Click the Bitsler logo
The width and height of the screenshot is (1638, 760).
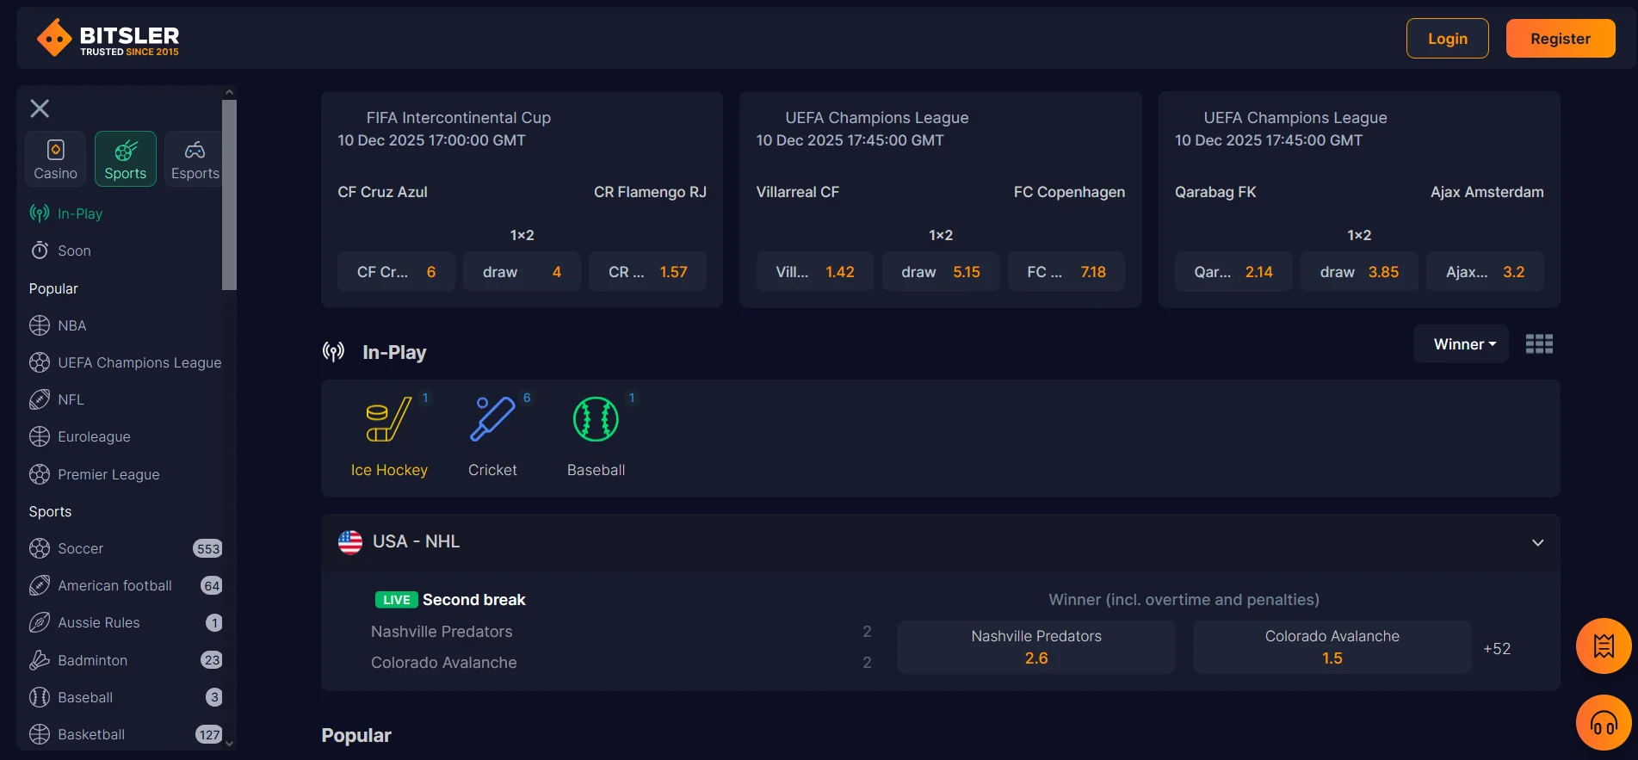coord(108,39)
